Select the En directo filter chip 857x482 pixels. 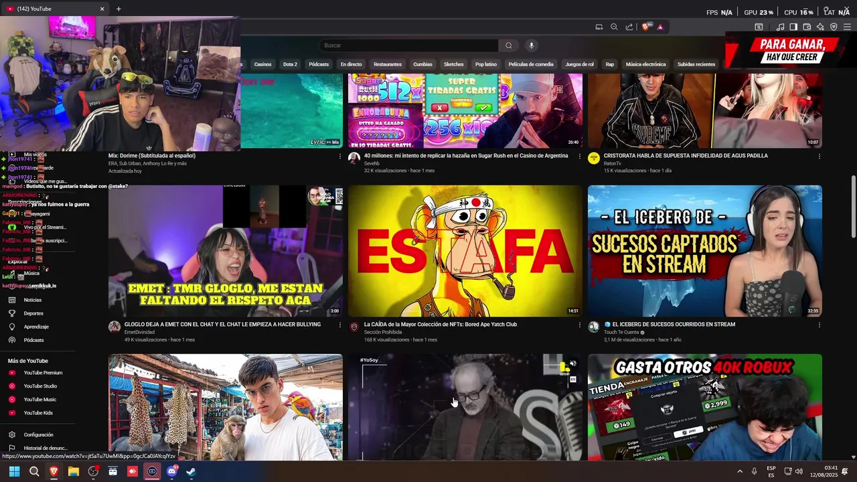tap(351, 64)
